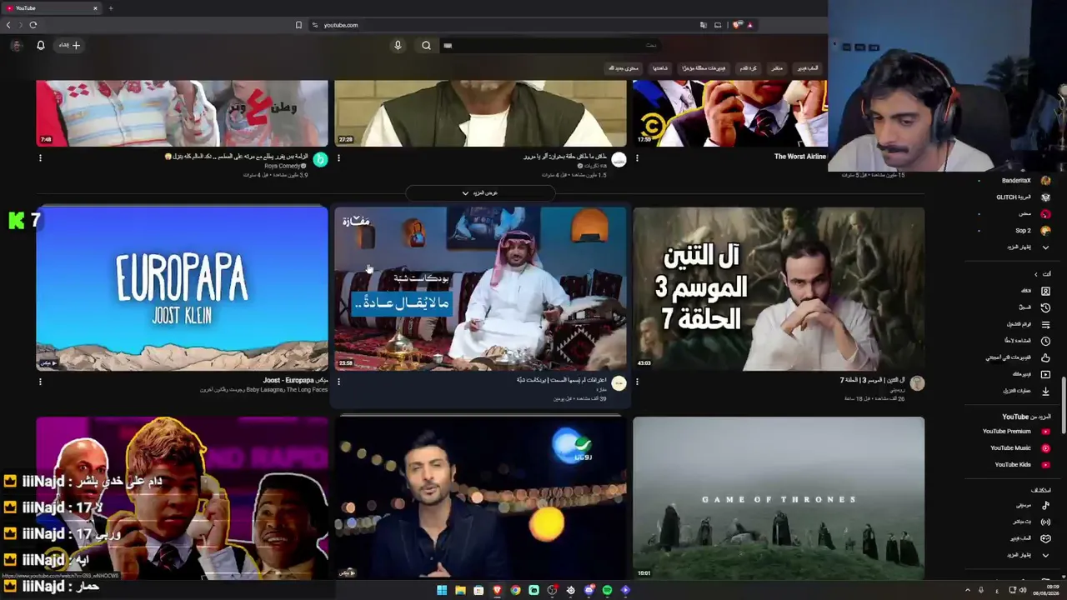The image size is (1067, 600).
Task: Open Your videos in the sidebar
Action: (1035, 374)
